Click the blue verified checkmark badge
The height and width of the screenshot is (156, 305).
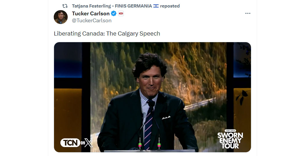click(114, 14)
